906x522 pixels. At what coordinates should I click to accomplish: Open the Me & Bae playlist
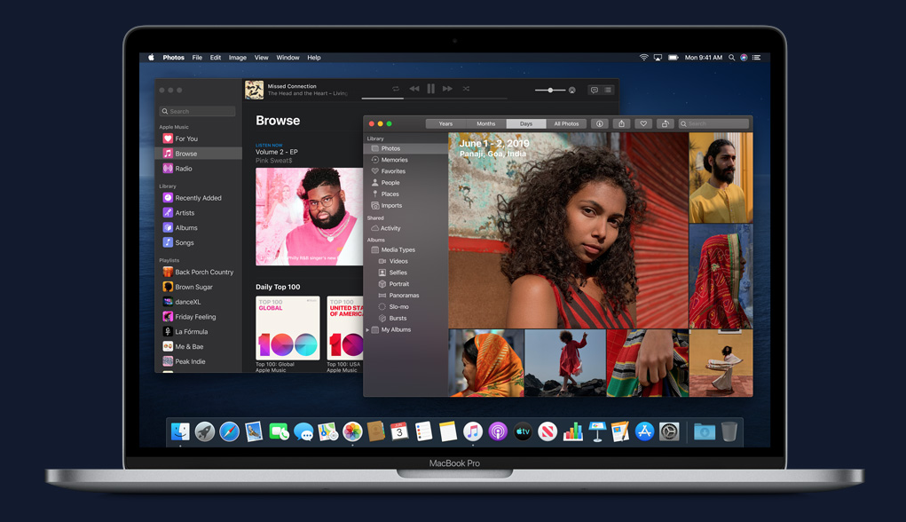(198, 347)
